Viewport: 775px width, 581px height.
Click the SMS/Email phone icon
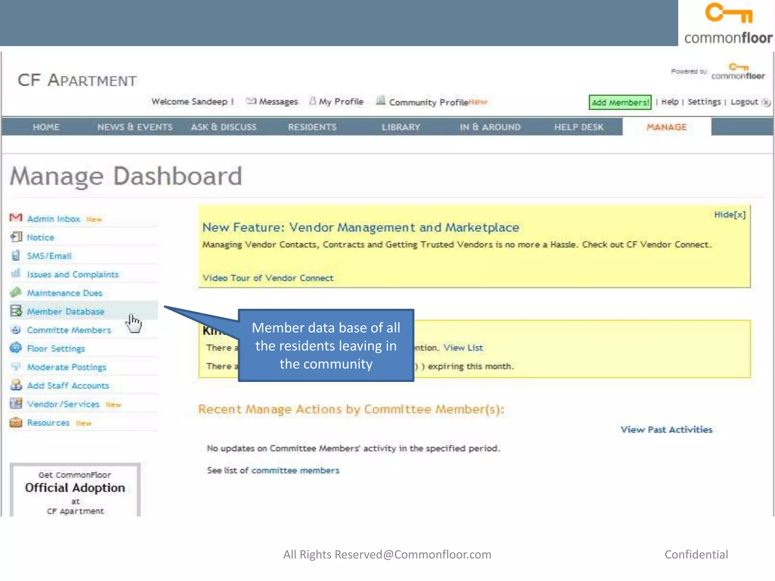pyautogui.click(x=16, y=255)
